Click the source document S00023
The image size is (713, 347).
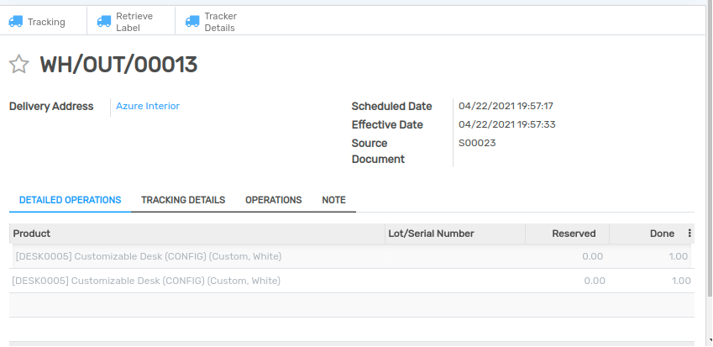pyautogui.click(x=477, y=143)
